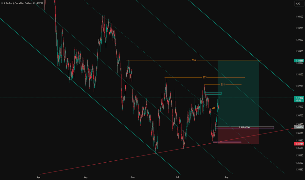Select the $$$ label on the line near 1.37700

[x=223, y=85]
